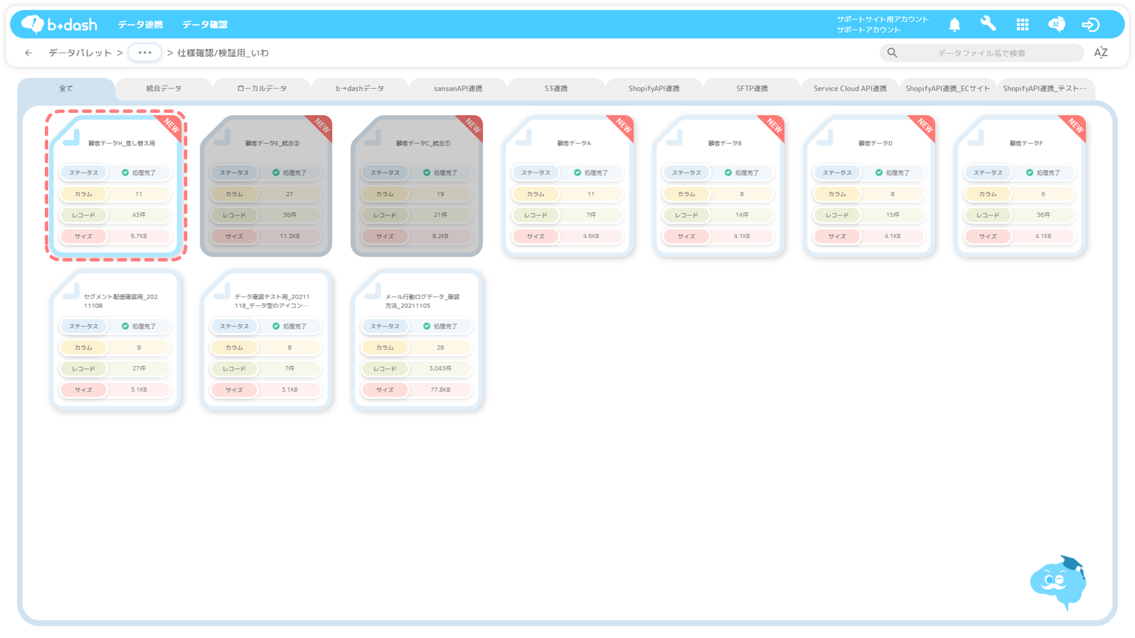Open the 顧客データE_統合② card

click(x=266, y=185)
